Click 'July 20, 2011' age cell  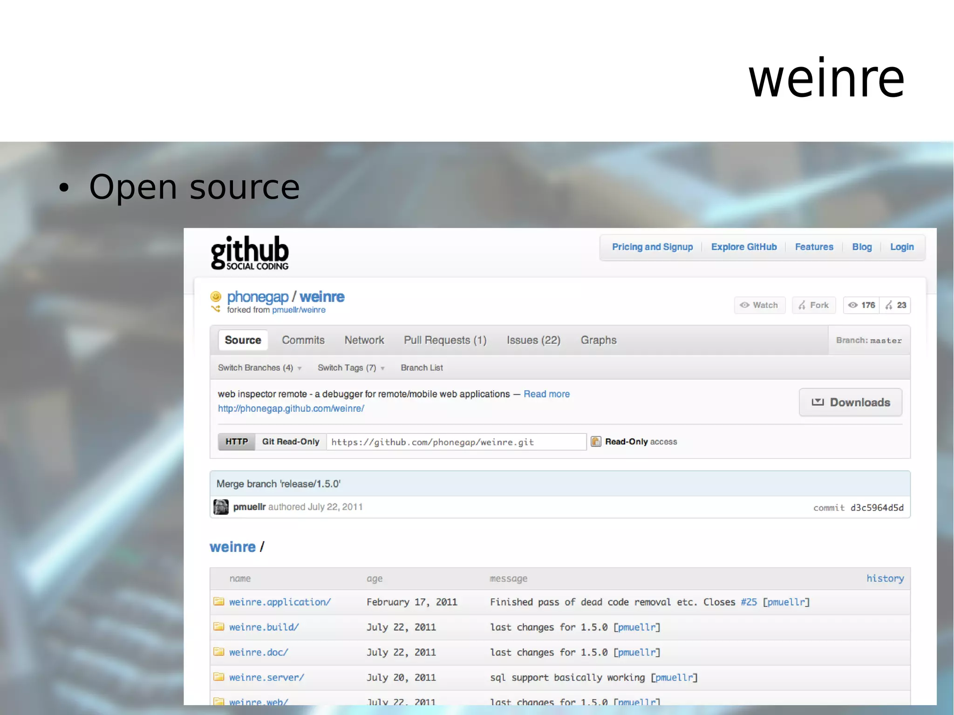401,677
